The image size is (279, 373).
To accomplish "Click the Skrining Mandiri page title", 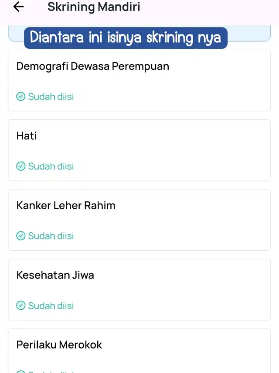I will 94,7.
